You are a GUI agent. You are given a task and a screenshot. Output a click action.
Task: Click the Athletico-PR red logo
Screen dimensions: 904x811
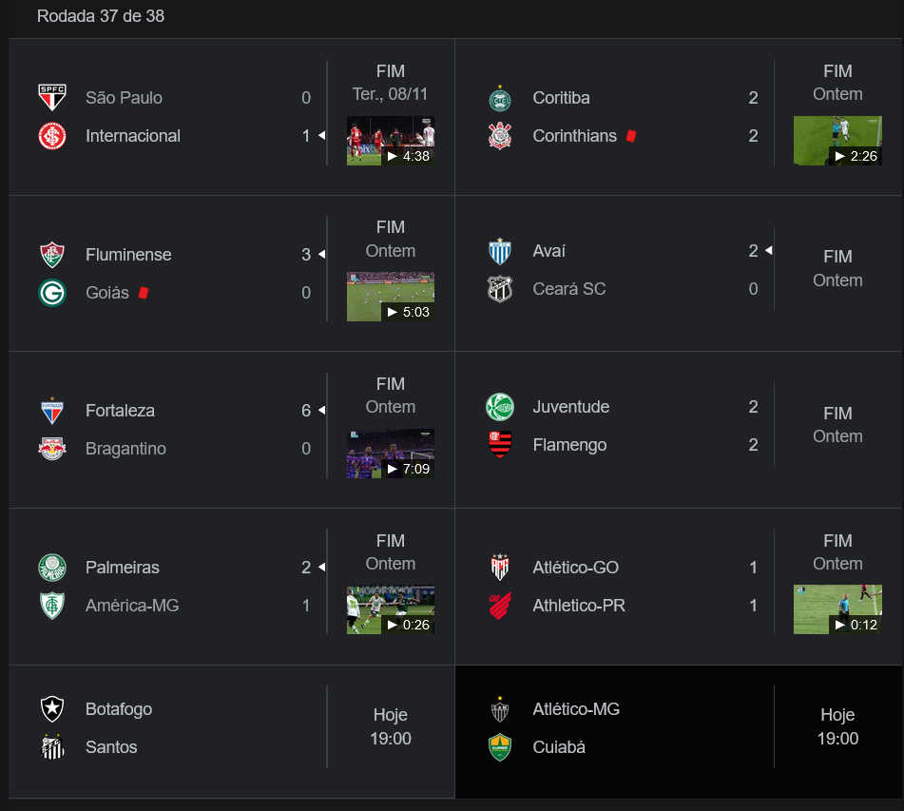(500, 606)
